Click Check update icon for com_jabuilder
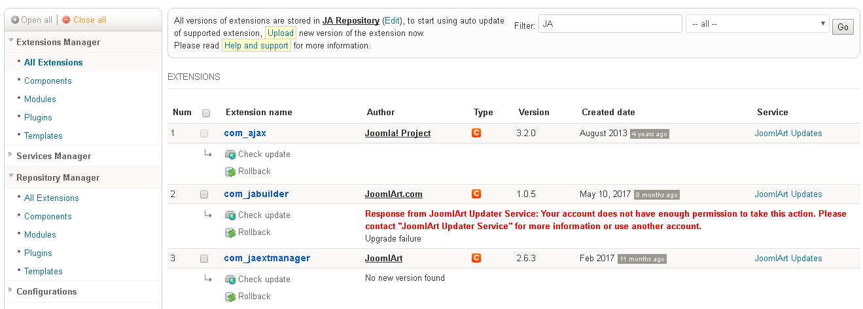Screen dimensions: 863x309 point(230,215)
